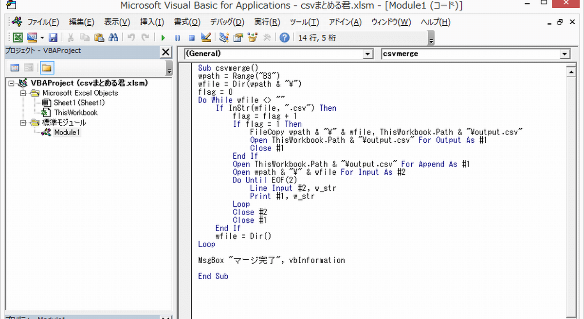Toggle folder view in Project Explorer
The height and width of the screenshot is (319, 584).
click(x=47, y=67)
